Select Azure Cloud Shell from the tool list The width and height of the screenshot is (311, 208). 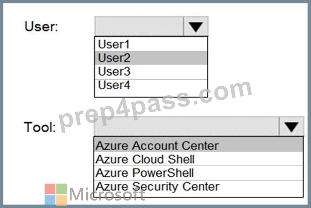click(x=199, y=159)
